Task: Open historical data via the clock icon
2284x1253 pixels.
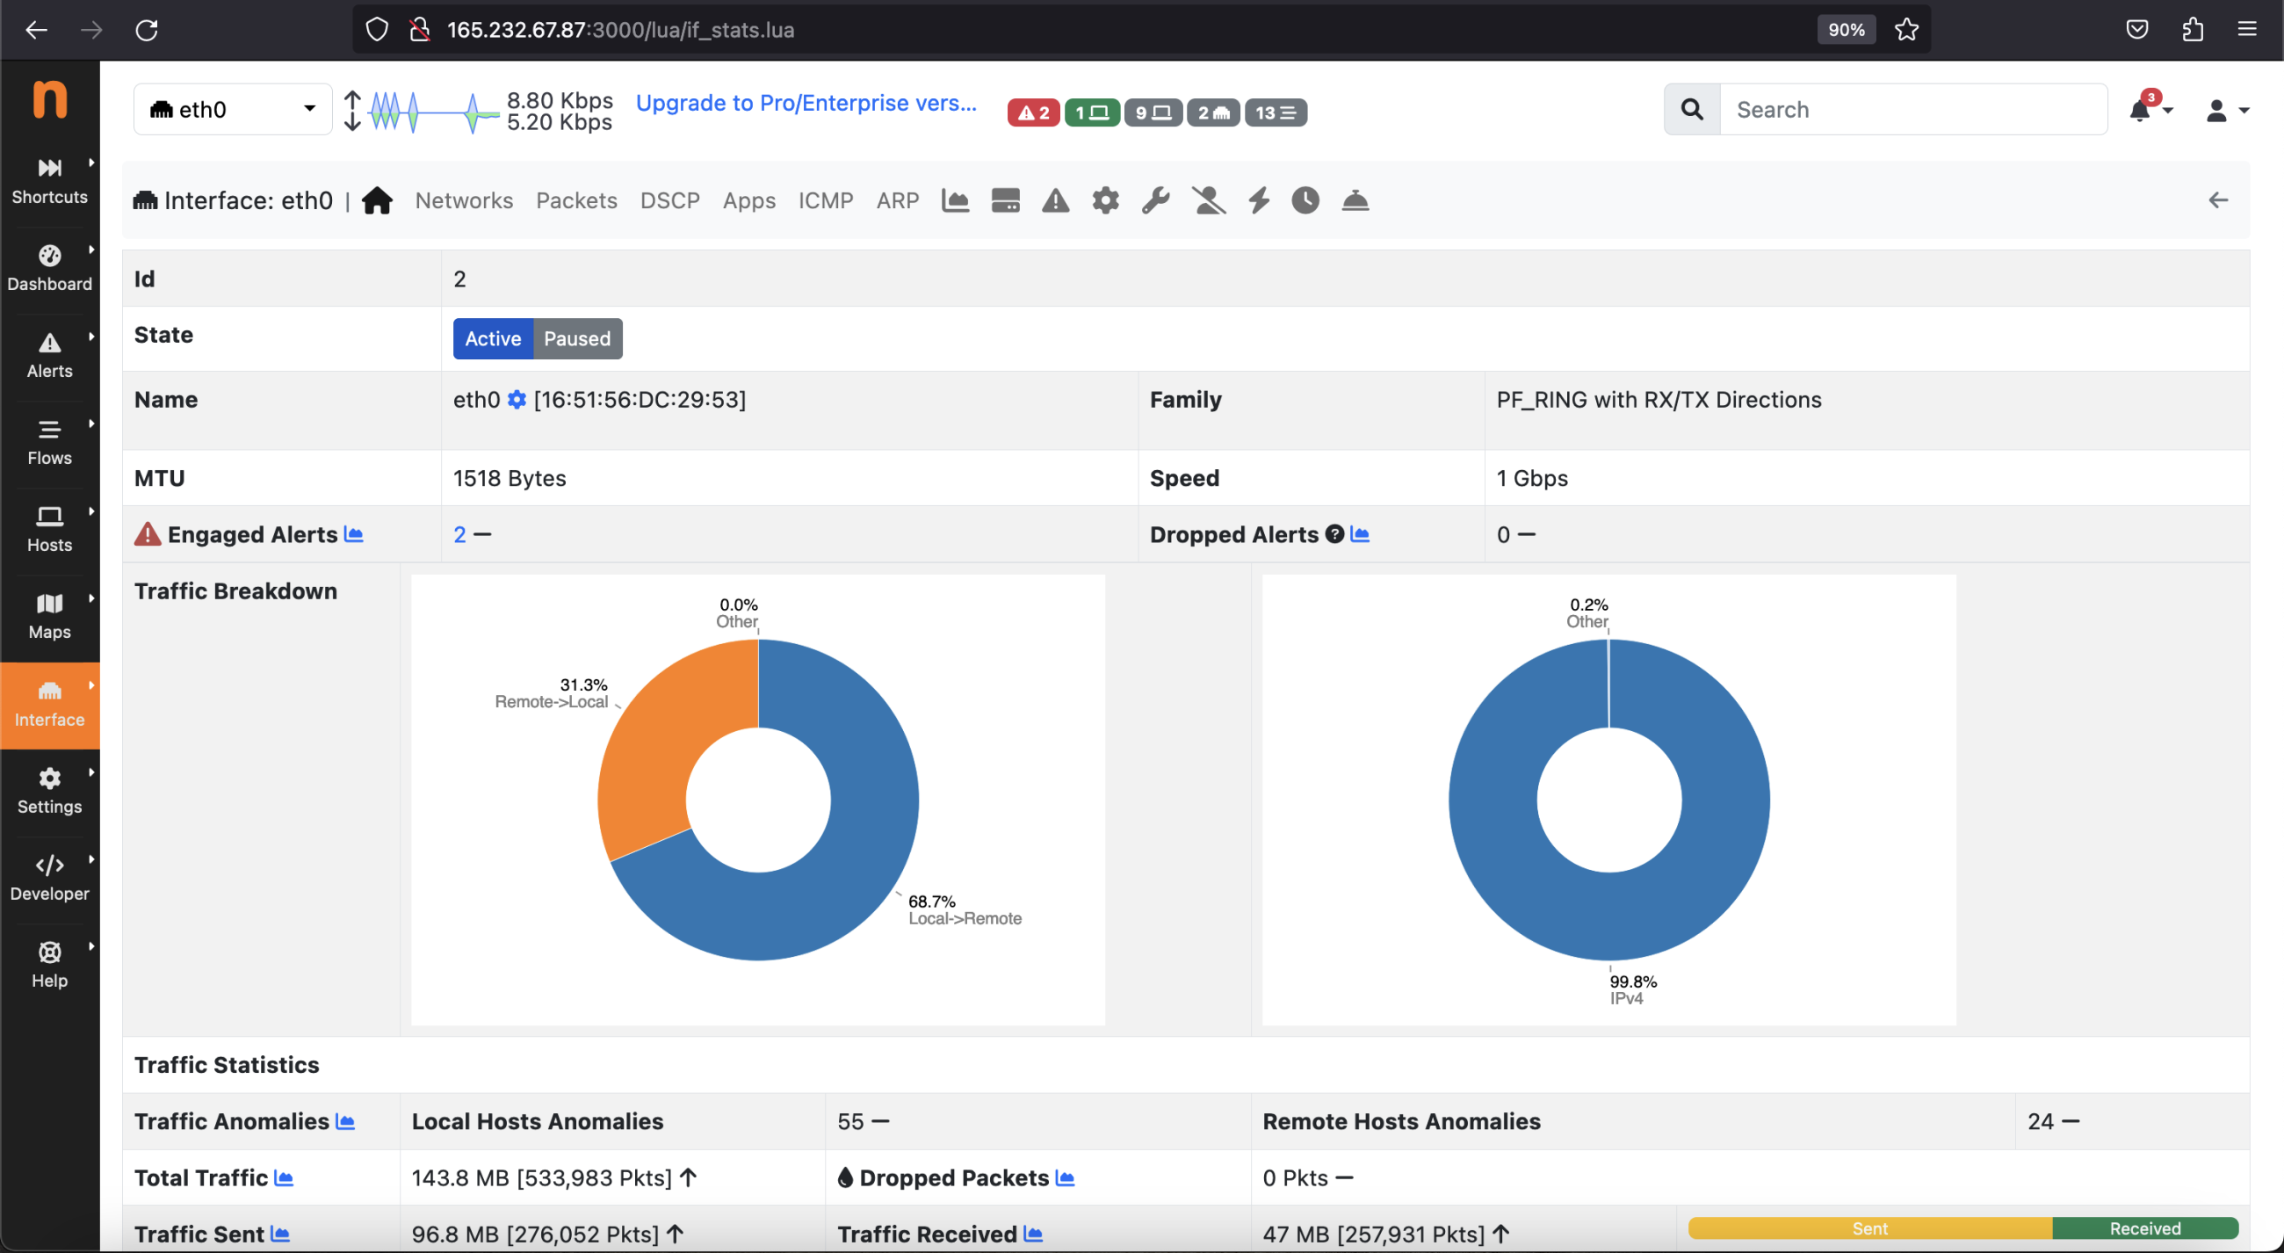Action: pyautogui.click(x=1305, y=200)
